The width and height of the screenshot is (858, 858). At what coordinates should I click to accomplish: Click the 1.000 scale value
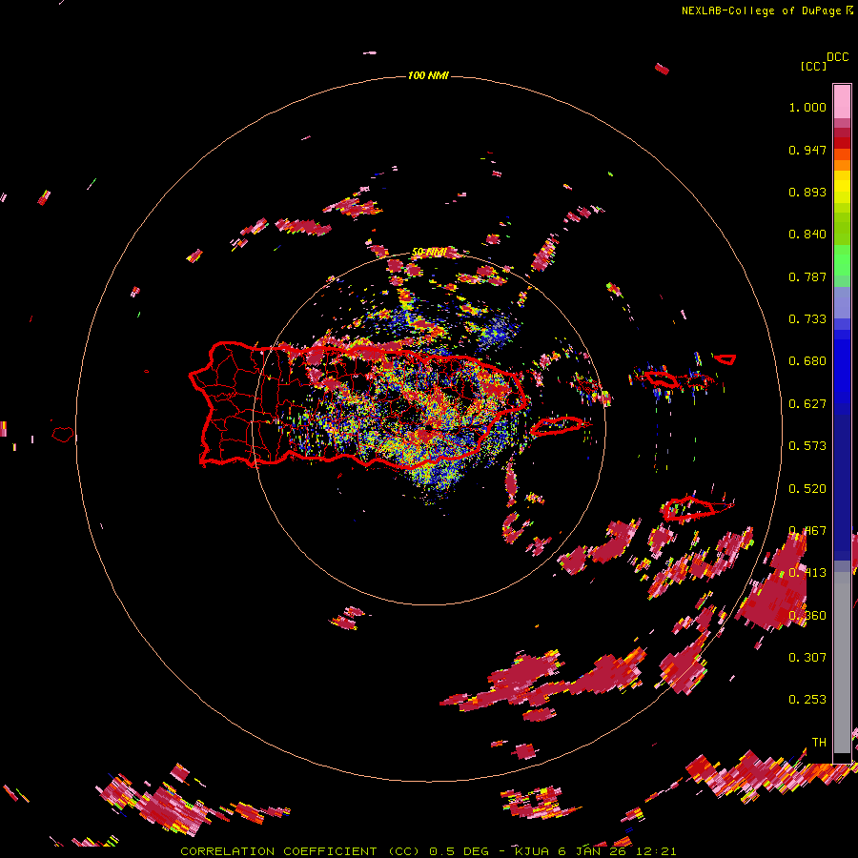(807, 107)
